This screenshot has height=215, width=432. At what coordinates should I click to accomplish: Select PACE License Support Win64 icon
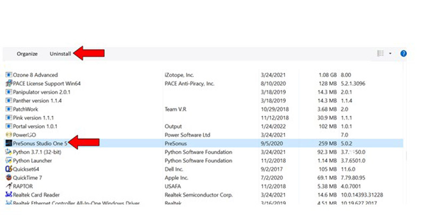tap(9, 84)
